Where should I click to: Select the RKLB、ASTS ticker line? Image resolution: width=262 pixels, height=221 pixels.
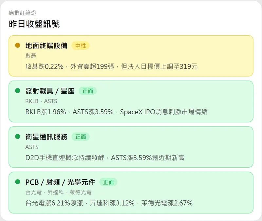(x=41, y=101)
